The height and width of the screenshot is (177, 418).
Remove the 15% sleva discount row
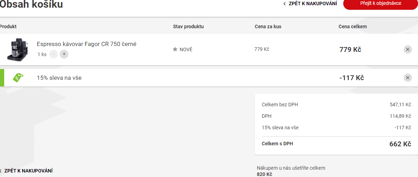[x=408, y=78]
